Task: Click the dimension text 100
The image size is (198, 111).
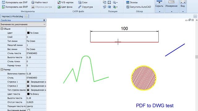Action: (x=124, y=28)
